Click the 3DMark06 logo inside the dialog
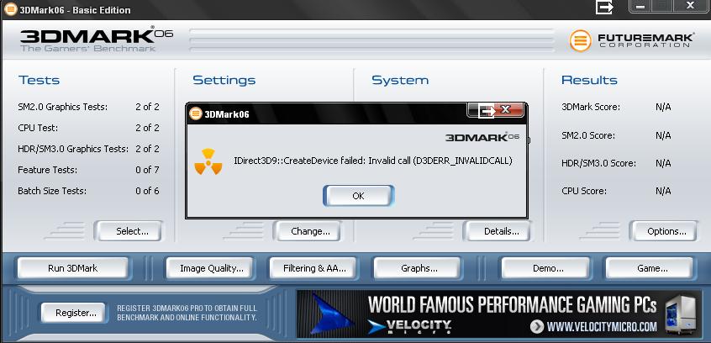The height and width of the screenshot is (343, 711). [x=482, y=137]
